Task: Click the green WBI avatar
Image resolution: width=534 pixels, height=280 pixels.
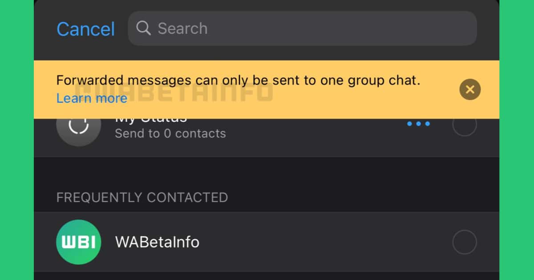Action: tap(78, 242)
